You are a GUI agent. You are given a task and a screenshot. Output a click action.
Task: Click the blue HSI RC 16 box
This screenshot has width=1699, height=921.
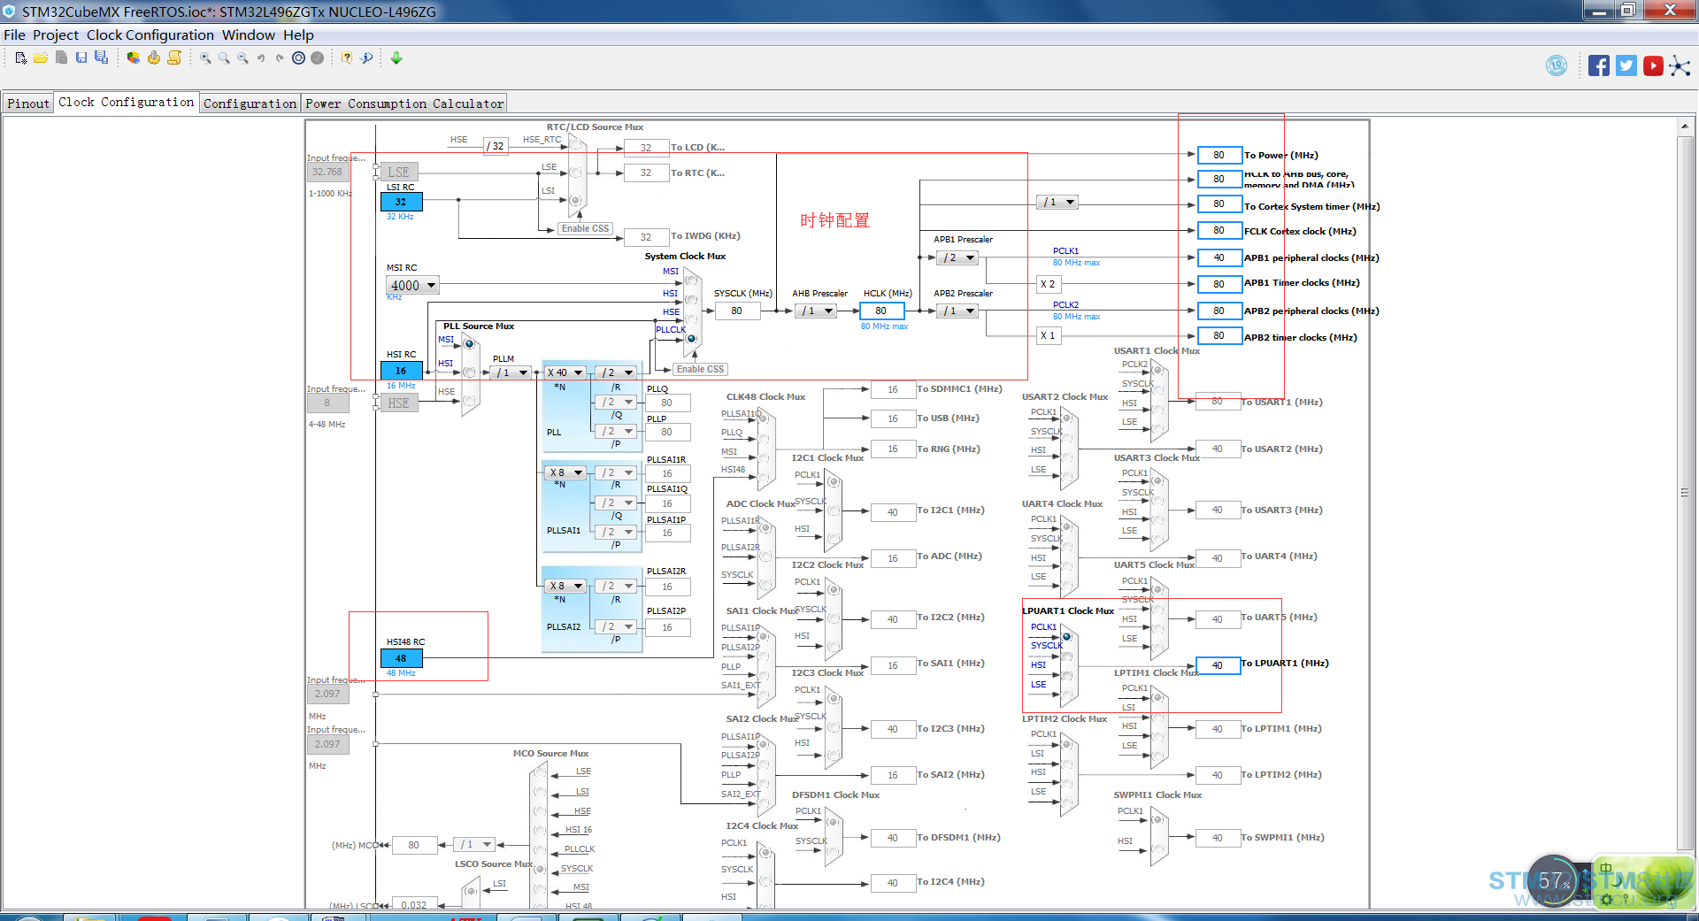pos(401,371)
